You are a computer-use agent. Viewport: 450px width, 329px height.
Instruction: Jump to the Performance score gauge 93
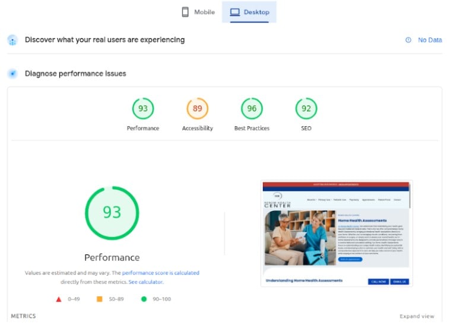tap(143, 108)
